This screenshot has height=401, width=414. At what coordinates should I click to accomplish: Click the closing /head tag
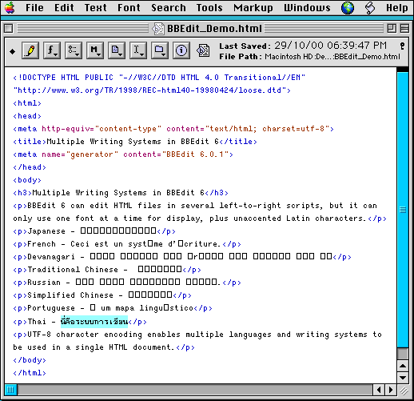click(x=30, y=167)
